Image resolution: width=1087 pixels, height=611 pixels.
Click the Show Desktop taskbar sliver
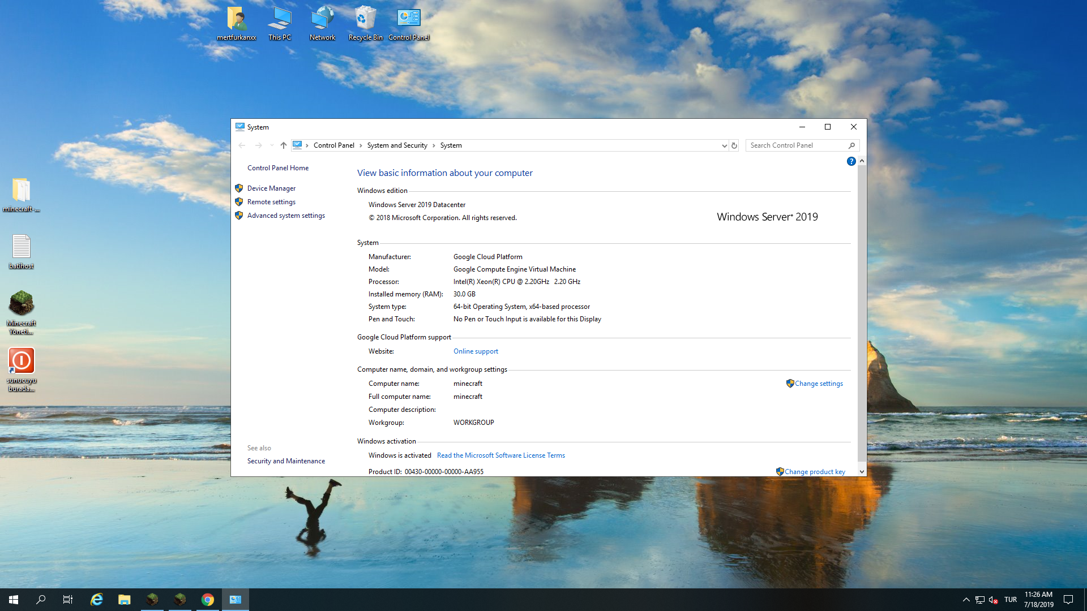(1085, 600)
